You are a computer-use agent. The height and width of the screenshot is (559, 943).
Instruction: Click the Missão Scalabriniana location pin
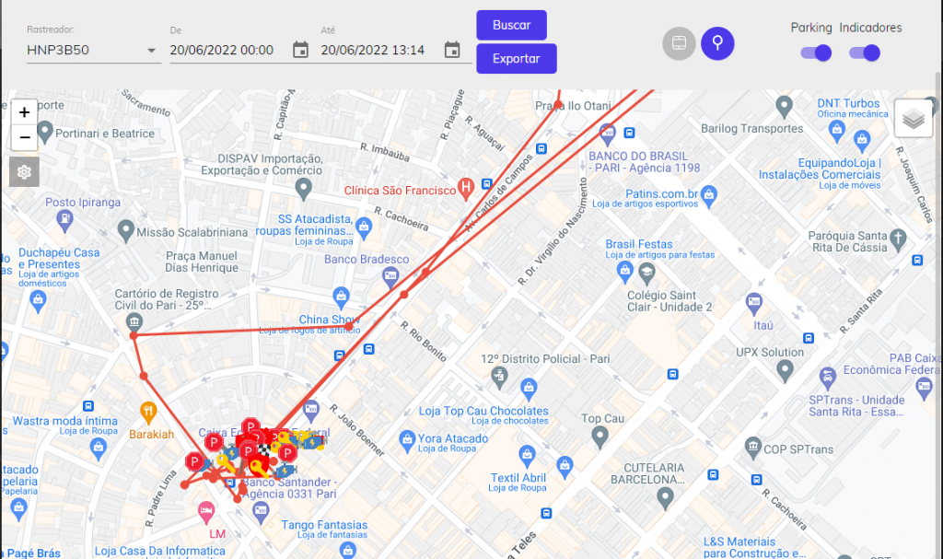coord(125,230)
